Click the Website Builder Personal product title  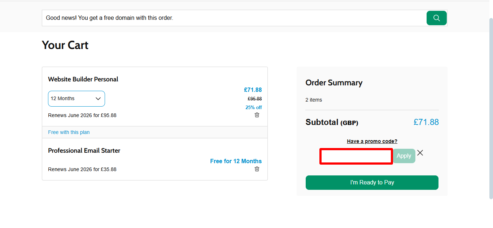(83, 79)
